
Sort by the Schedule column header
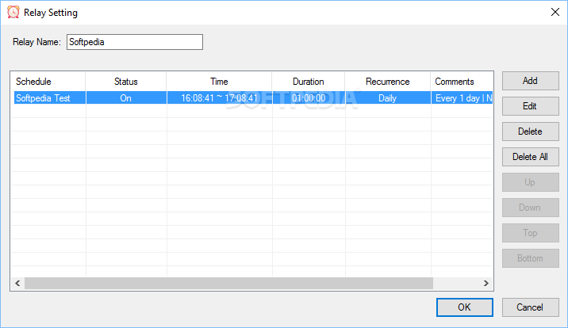[48, 82]
